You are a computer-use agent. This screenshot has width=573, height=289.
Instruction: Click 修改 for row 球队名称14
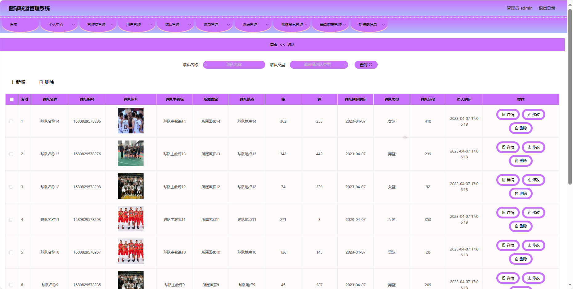tap(533, 115)
